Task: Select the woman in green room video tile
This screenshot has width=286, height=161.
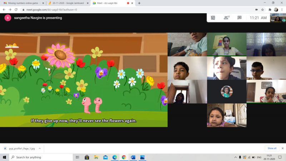Action: (227, 44)
